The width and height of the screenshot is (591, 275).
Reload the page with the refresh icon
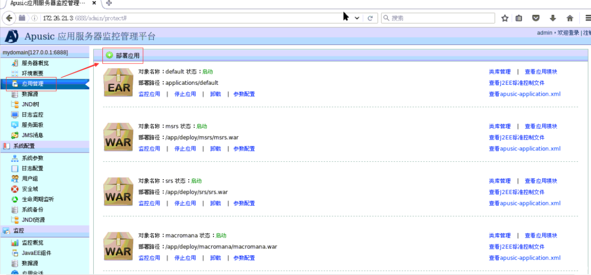[x=370, y=18]
